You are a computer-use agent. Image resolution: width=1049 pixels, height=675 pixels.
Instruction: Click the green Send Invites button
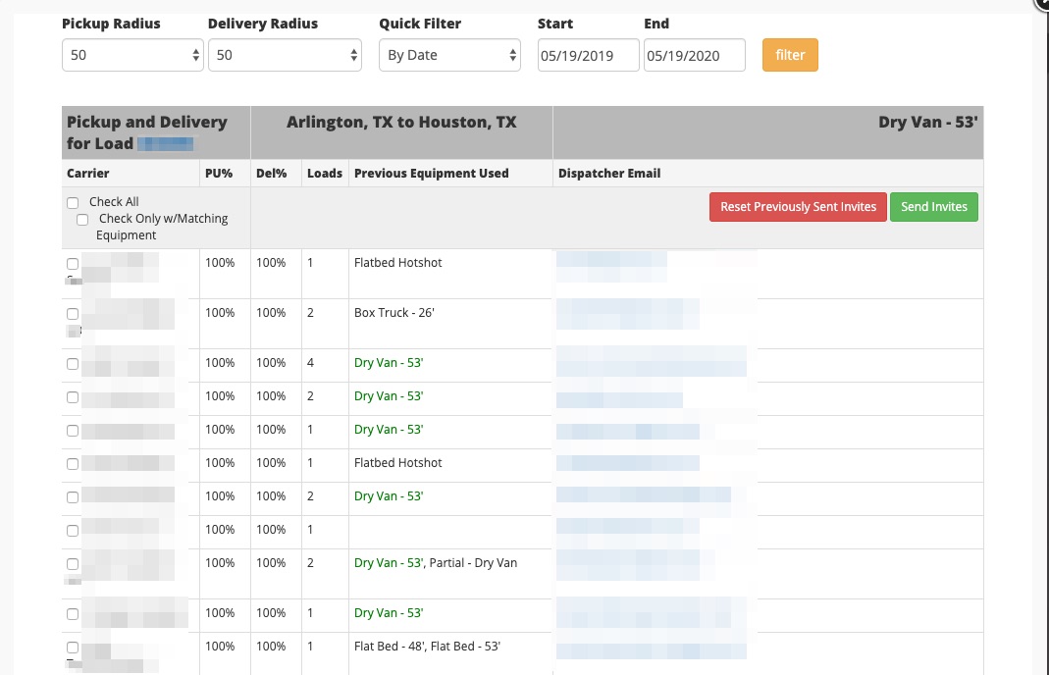coord(933,207)
